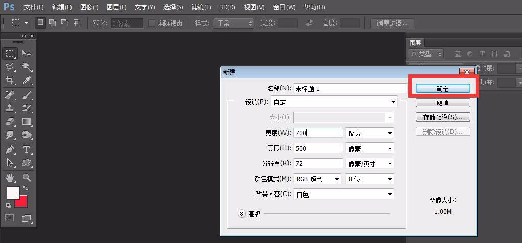Select the Eraser tool
The height and width of the screenshot is (243, 522).
click(x=10, y=121)
